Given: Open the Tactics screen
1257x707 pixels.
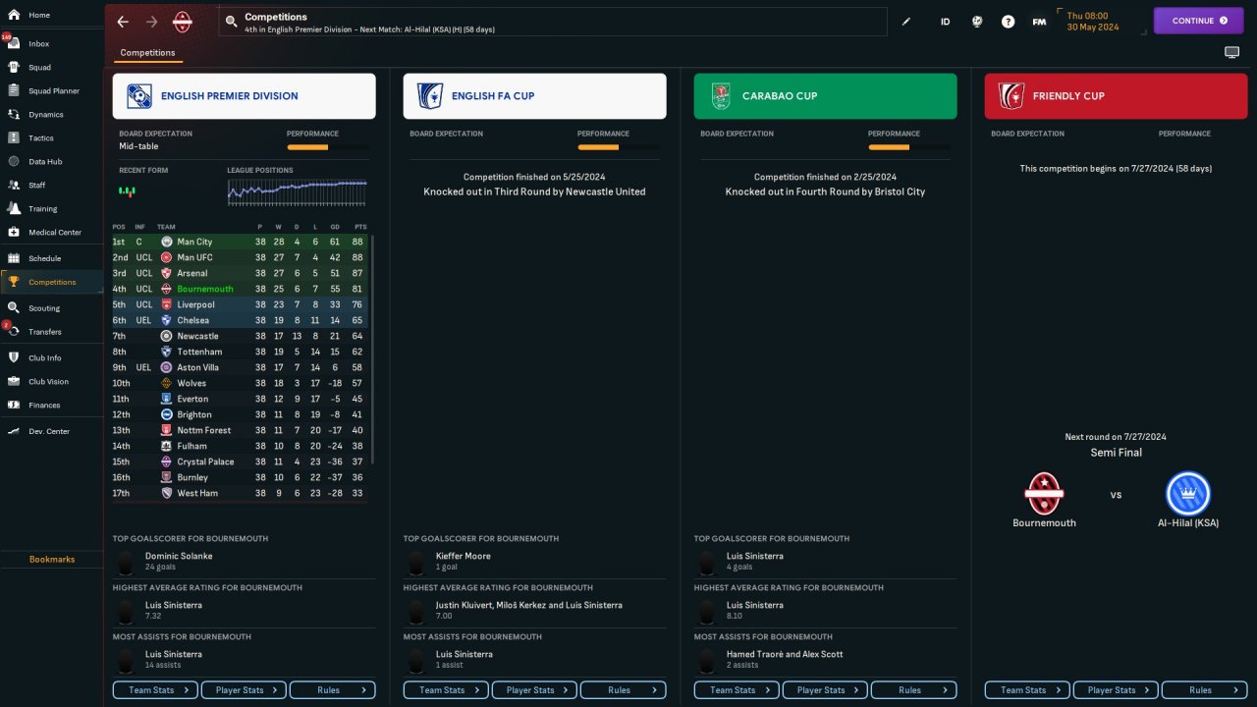Looking at the screenshot, I should pyautogui.click(x=41, y=138).
